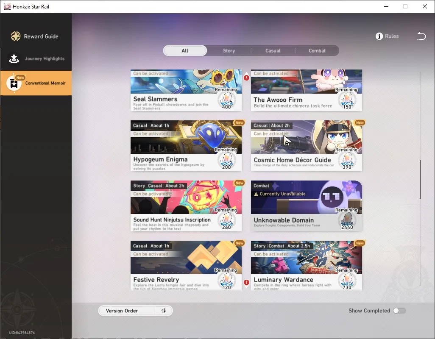Click the red alert badge beside Seal Slammers
This screenshot has width=435, height=339.
[x=246, y=78]
